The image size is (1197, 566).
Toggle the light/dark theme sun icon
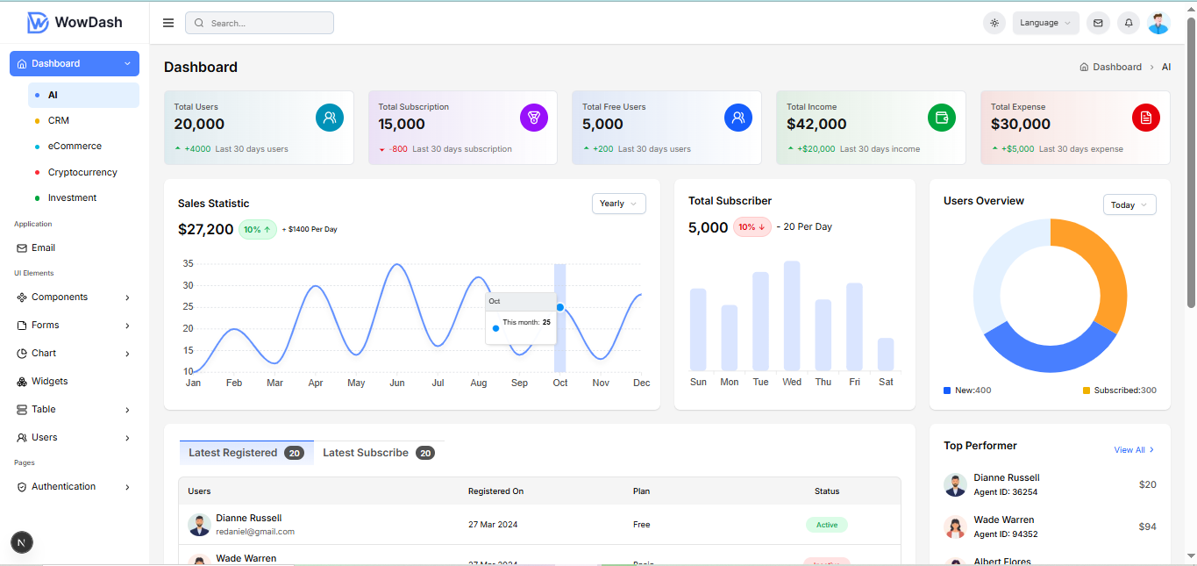click(994, 23)
